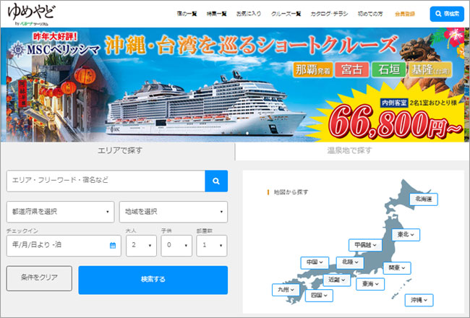
Task: Open the 会員登録 link
Action: pos(405,14)
